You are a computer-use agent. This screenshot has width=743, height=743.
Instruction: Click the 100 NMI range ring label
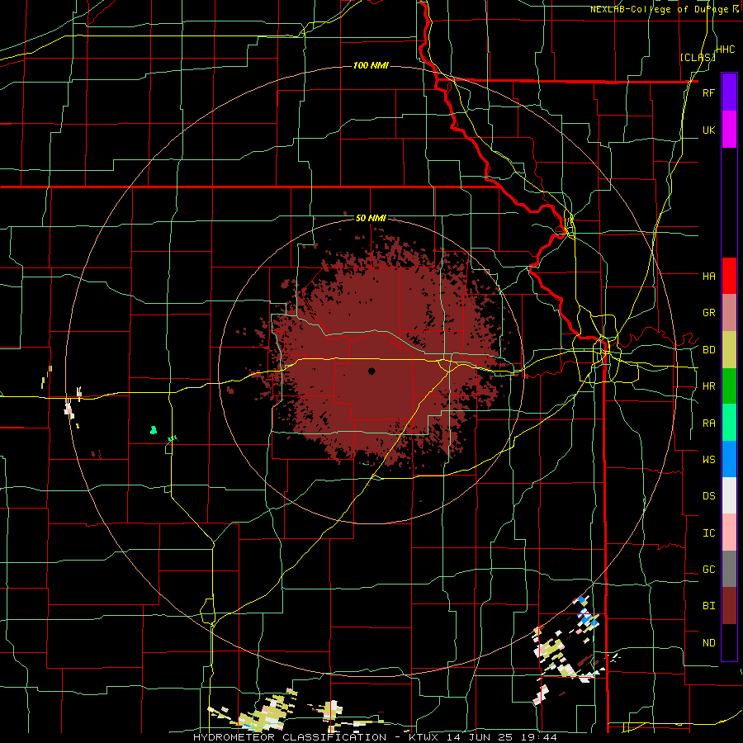[x=371, y=65]
